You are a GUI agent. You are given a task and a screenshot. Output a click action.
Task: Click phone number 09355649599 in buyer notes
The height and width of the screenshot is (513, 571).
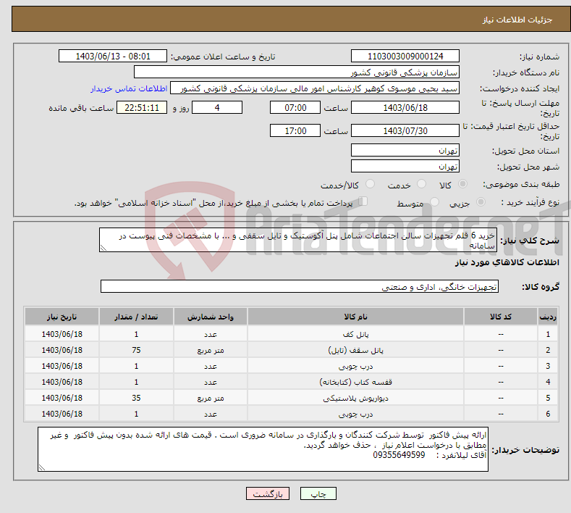tap(399, 455)
